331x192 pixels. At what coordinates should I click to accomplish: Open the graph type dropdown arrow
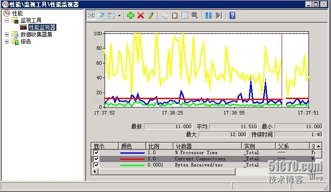[119, 15]
